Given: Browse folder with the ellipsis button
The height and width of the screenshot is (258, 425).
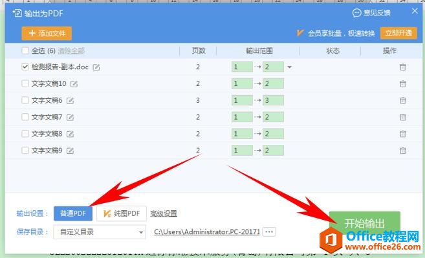Looking at the screenshot, I should coord(269,231).
